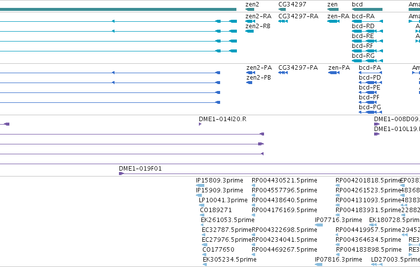Select transcript bcd-RD
420x267 pixels.
363,26
